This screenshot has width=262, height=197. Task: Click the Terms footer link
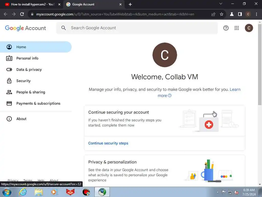click(28, 180)
